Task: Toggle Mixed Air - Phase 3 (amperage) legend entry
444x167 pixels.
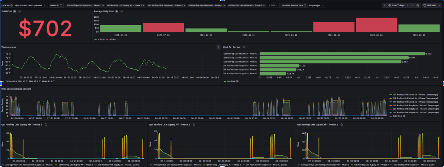Action: (415, 102)
